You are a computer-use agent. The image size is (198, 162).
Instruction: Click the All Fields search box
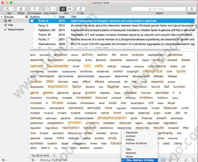pyautogui.click(x=158, y=9)
